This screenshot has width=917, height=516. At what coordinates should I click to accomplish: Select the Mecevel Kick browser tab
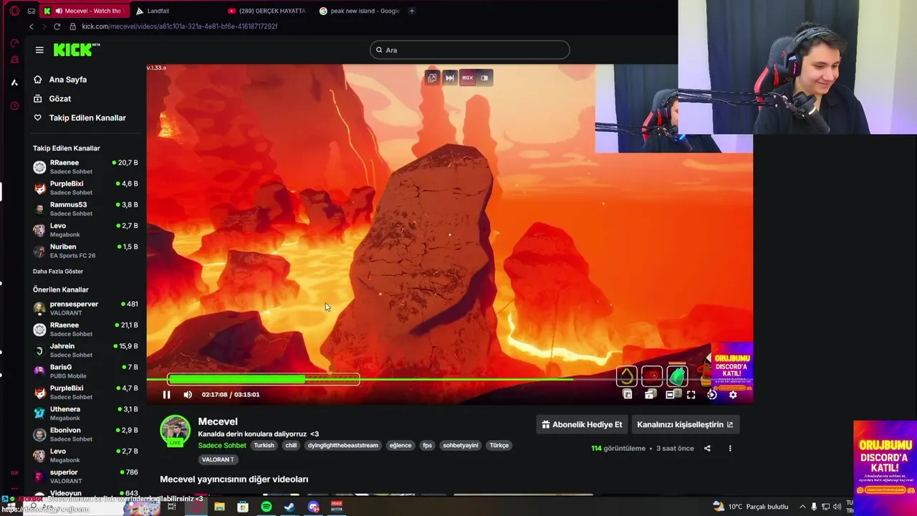pyautogui.click(x=84, y=11)
